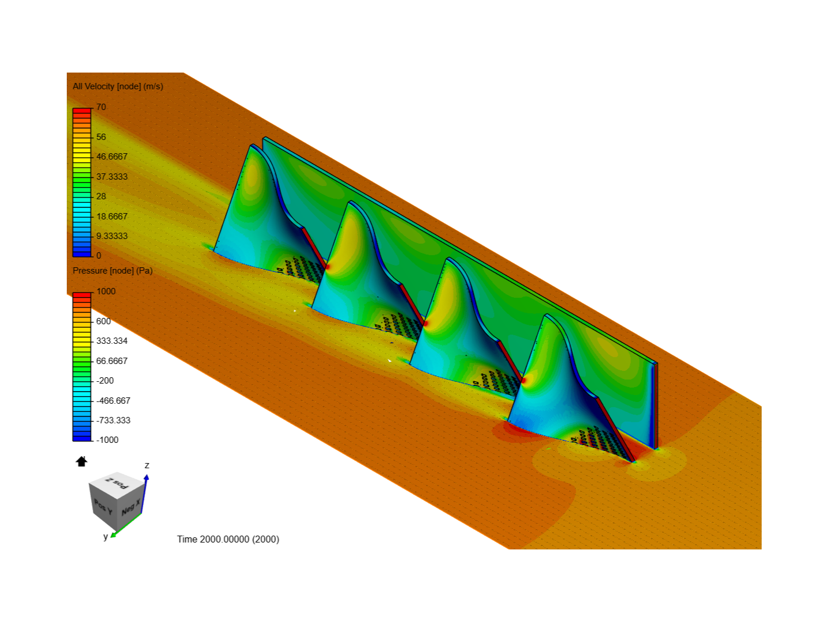The image size is (829, 622).
Task: Click the blue z axis arrow label
Action: (147, 465)
